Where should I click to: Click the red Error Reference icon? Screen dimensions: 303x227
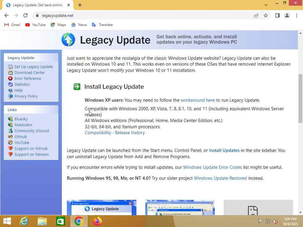10,78
